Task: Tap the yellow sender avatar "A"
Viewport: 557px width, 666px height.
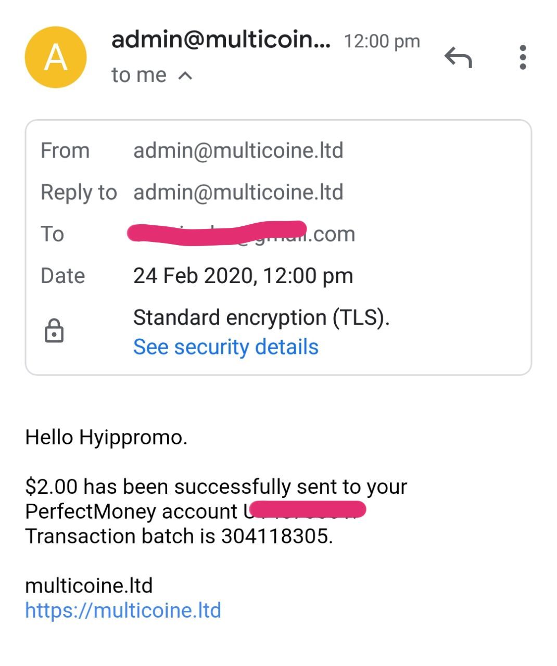Action: coord(56,57)
